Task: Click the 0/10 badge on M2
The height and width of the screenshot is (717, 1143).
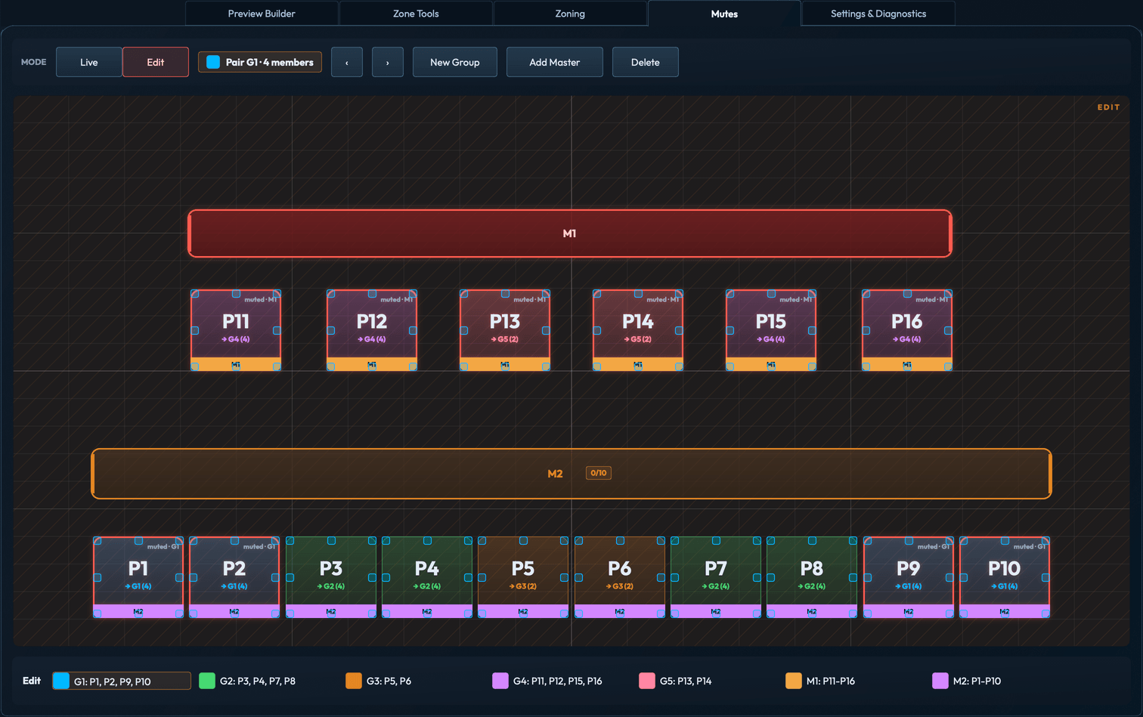Action: [599, 473]
